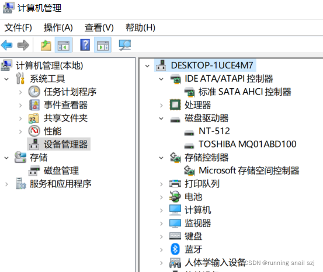The width and height of the screenshot is (323, 272).
Task: Select the 标准 SATA AHCI 控制器 device
Action: tap(245, 92)
